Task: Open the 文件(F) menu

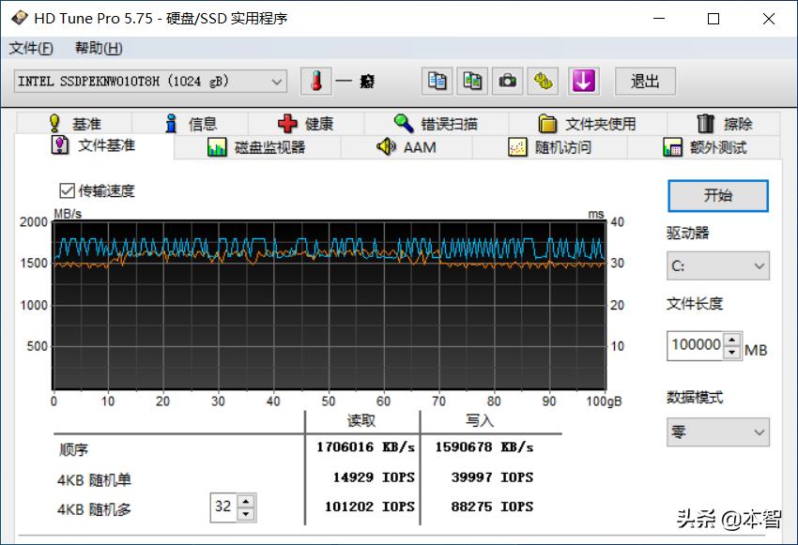Action: click(30, 48)
